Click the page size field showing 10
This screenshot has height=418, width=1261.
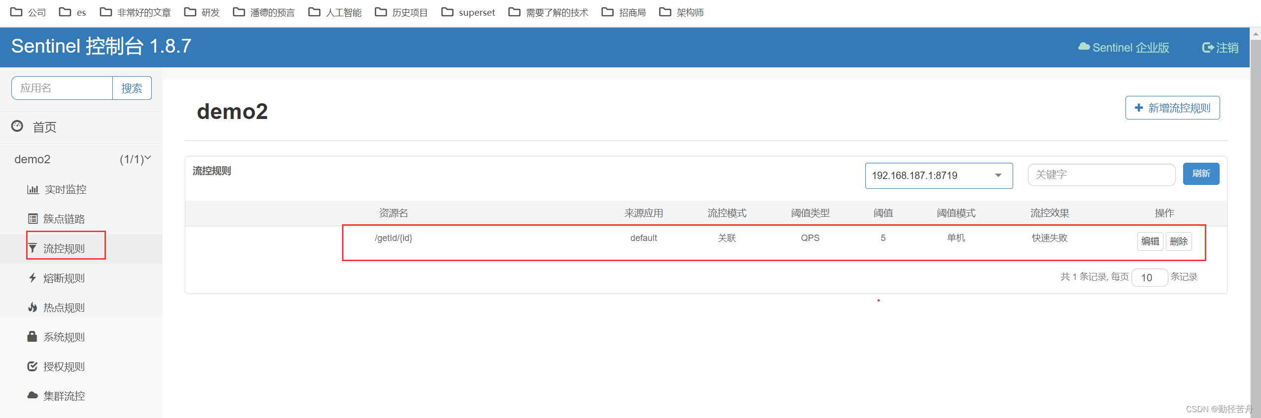[x=1150, y=277]
